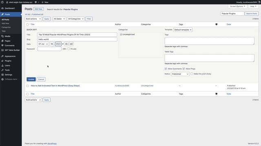261x146 pixels.
Task: Enable Make this post sticky checkbox
Action: point(192,74)
